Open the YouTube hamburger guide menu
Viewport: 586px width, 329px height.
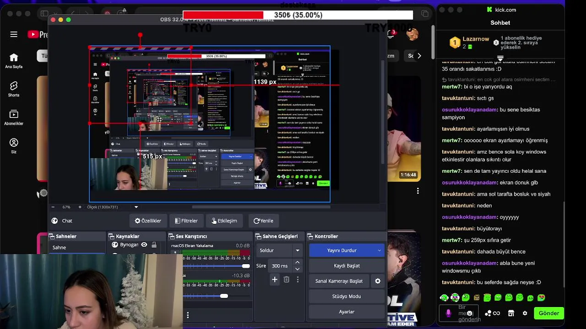click(x=14, y=34)
